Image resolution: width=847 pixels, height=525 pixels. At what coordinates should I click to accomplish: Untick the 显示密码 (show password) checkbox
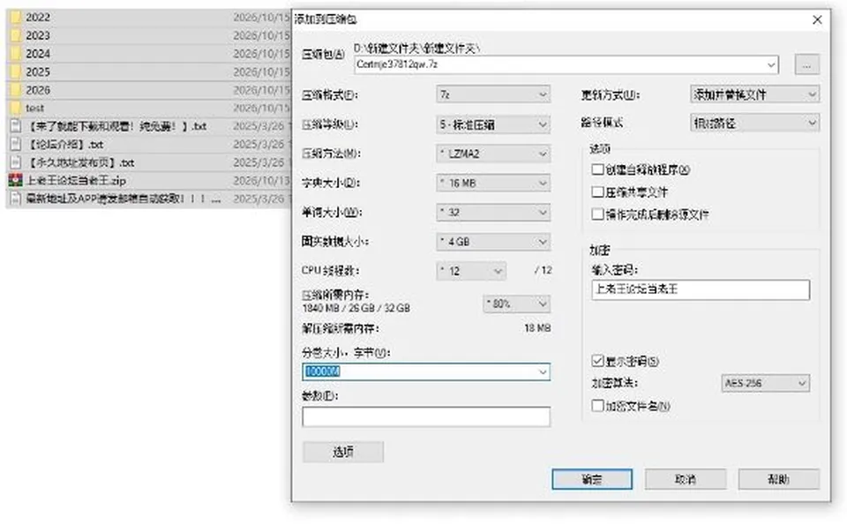[597, 361]
